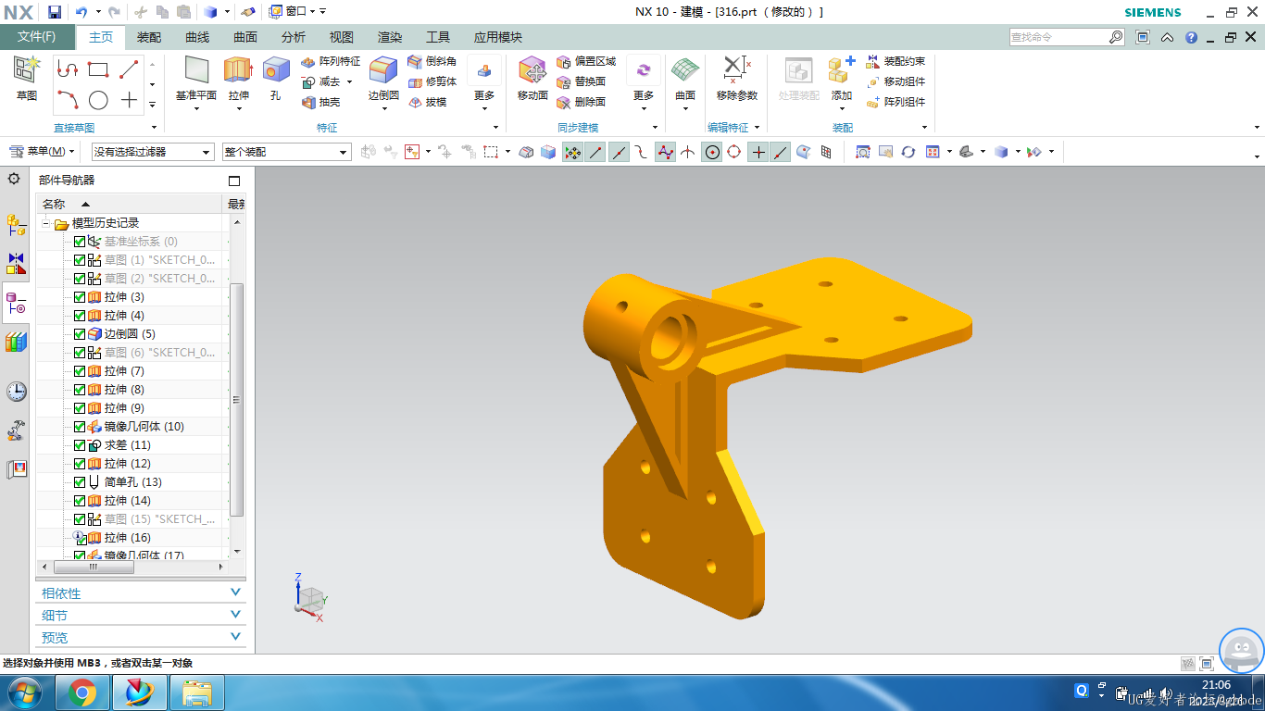Click the save disk icon in title bar
Screen dimensions: 1265x711
tap(55, 12)
